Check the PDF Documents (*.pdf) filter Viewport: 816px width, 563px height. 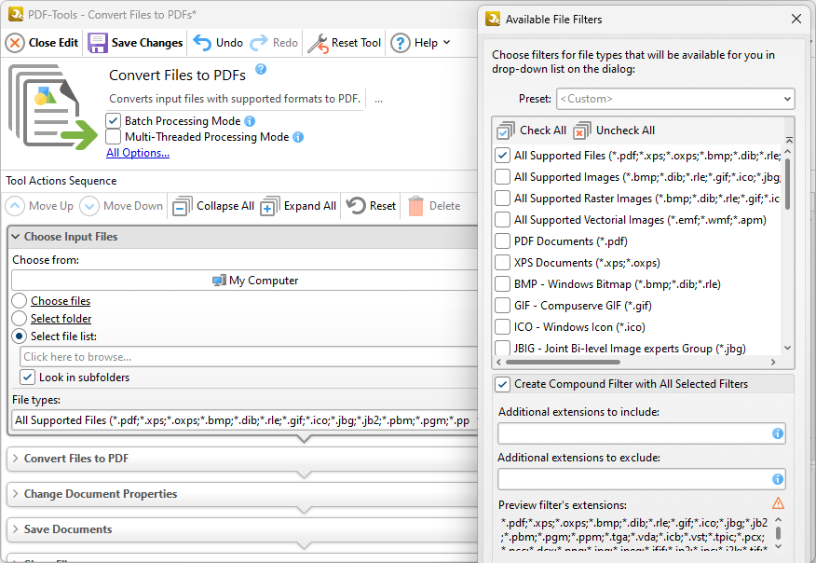point(502,241)
